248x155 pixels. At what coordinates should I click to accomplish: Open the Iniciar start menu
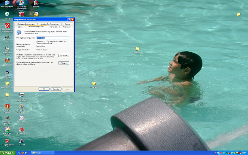8,153
